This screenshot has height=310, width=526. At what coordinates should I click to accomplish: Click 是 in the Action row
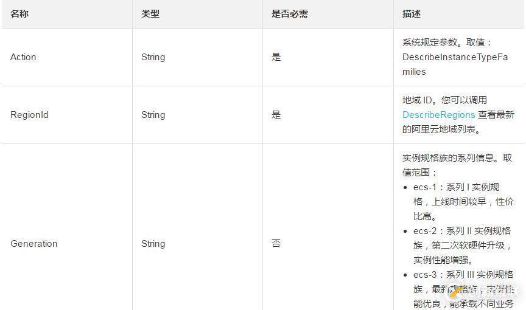(276, 57)
